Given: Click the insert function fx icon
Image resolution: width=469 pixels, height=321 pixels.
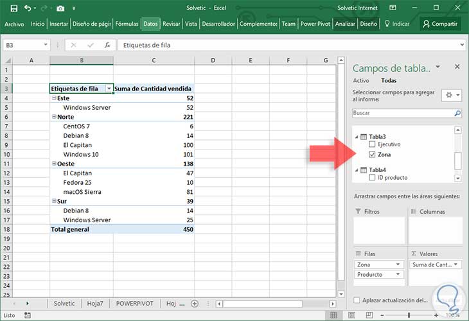Looking at the screenshot, I should pyautogui.click(x=107, y=46).
